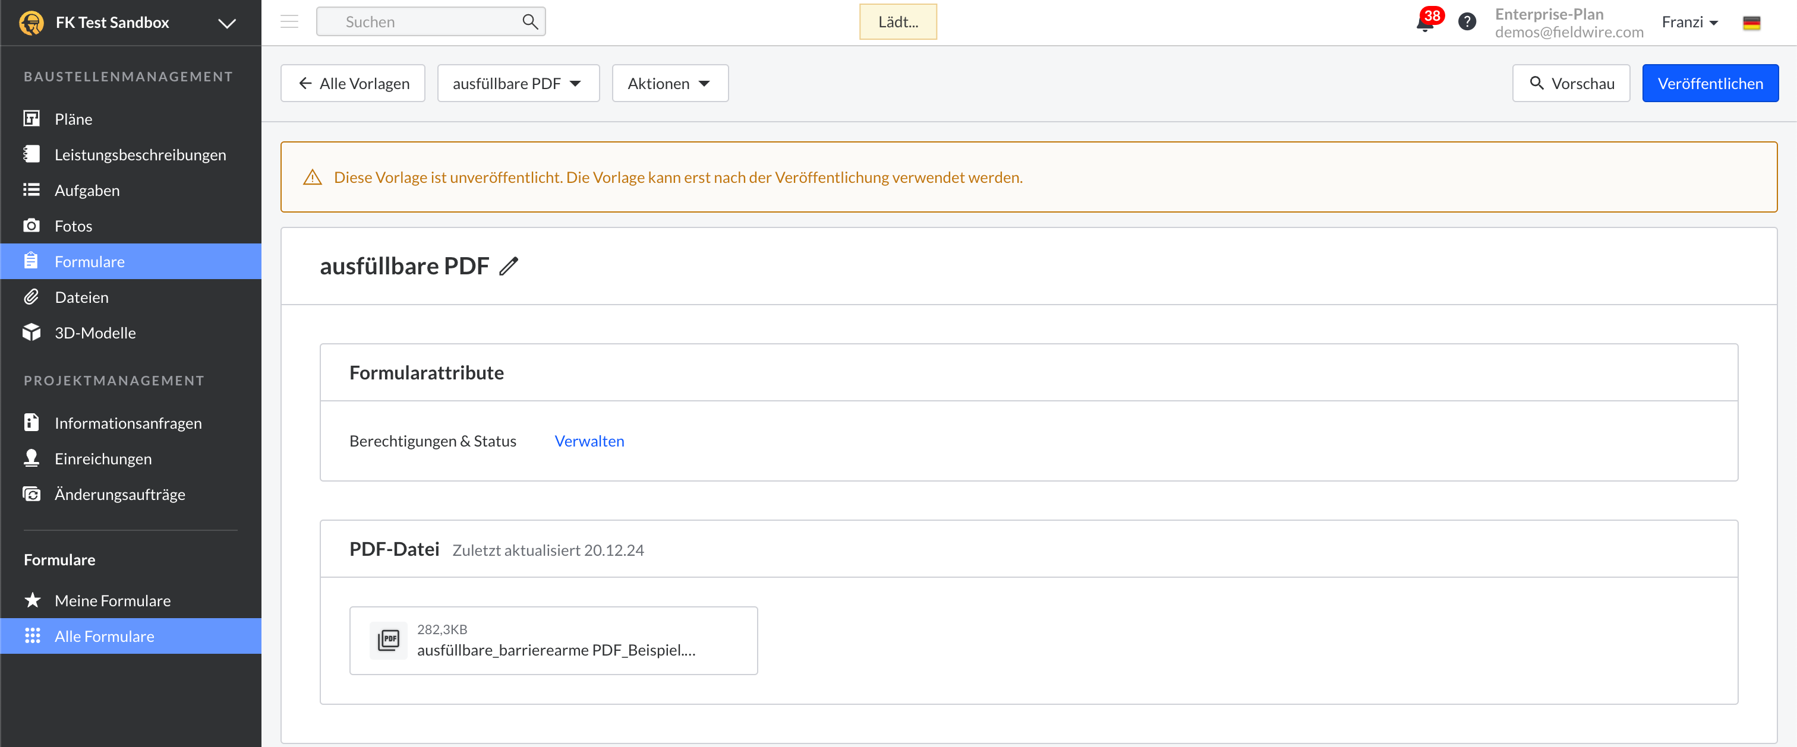Select Formulare in the sidebar
The width and height of the screenshot is (1797, 747).
tap(131, 261)
